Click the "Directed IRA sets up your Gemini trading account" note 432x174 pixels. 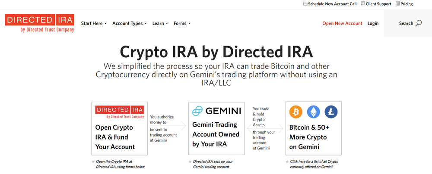pos(213,164)
